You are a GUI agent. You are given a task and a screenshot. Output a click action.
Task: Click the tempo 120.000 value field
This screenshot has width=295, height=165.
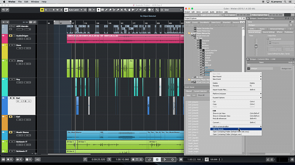point(214,160)
